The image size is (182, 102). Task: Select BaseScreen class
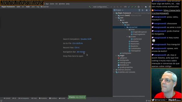point(134,44)
